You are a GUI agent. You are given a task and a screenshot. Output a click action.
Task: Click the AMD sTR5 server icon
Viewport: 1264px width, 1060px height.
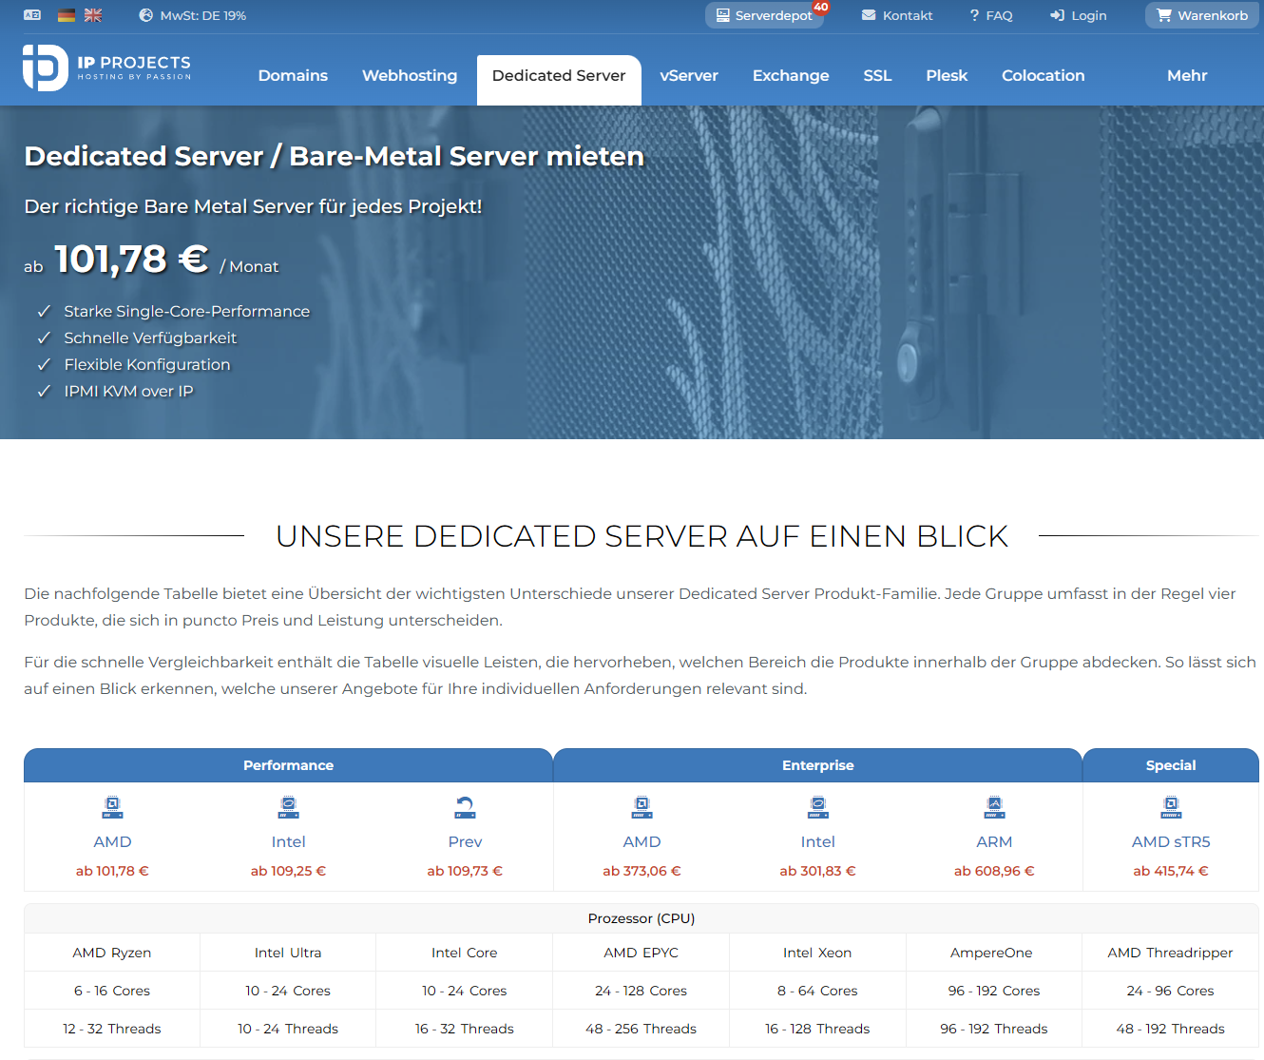pyautogui.click(x=1171, y=808)
